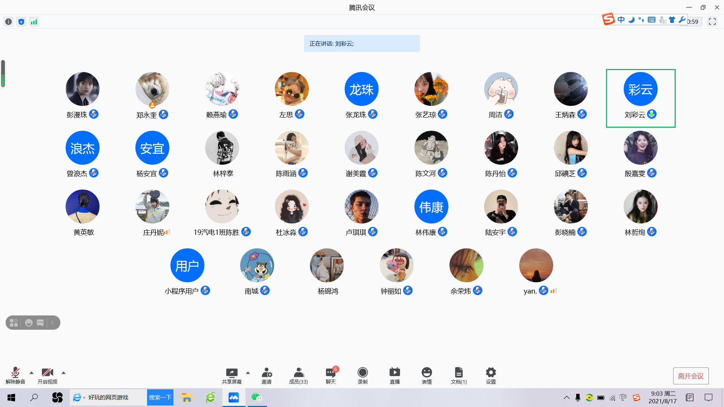Open the Invite (邀请) participants icon
724x407 pixels.
[267, 375]
